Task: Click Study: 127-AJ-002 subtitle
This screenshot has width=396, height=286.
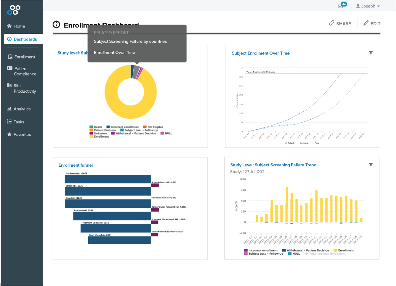Action: click(x=247, y=172)
